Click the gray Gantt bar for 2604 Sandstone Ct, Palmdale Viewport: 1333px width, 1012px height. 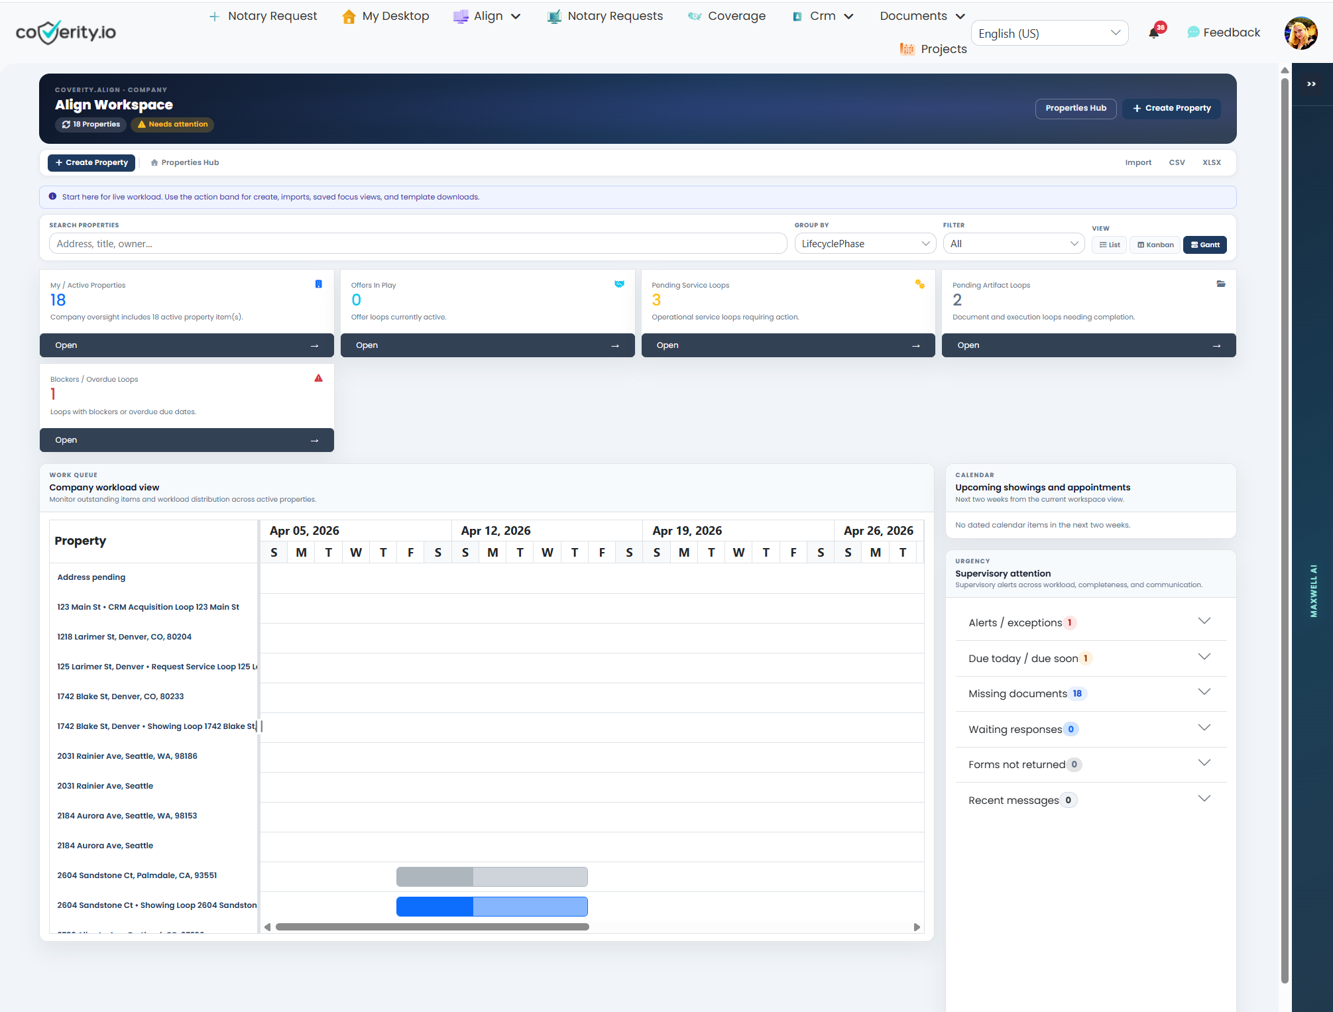point(492,877)
